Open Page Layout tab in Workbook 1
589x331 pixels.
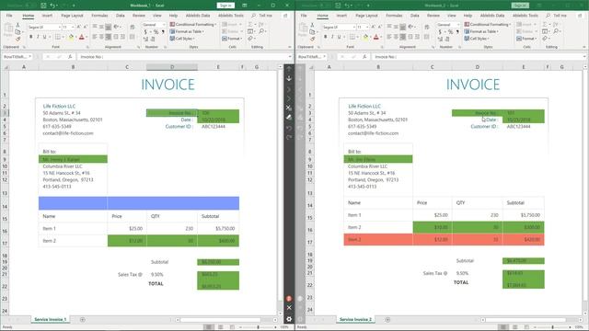[72, 16]
